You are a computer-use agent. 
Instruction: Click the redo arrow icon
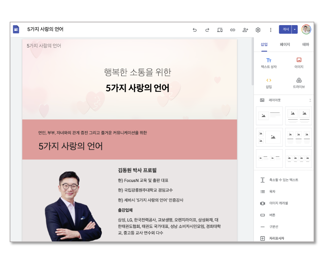[x=207, y=30]
